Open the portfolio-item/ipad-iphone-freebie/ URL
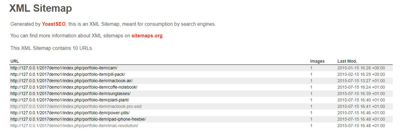405x136 pixels. 78,119
